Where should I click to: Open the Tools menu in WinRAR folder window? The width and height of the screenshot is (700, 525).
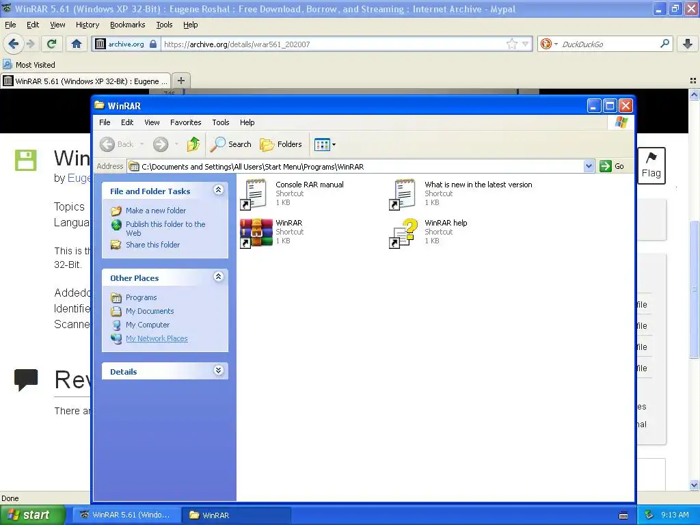coord(221,122)
